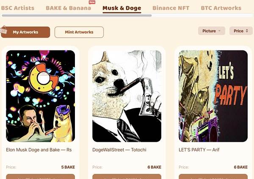254x179 pixels.
Task: Open the Price sorting control
Action: pyautogui.click(x=241, y=31)
